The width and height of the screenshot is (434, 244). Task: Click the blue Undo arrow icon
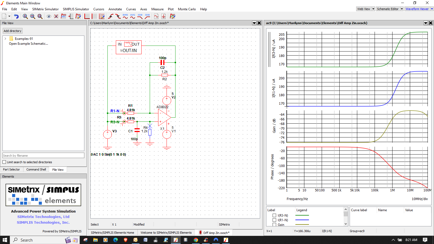16,16
